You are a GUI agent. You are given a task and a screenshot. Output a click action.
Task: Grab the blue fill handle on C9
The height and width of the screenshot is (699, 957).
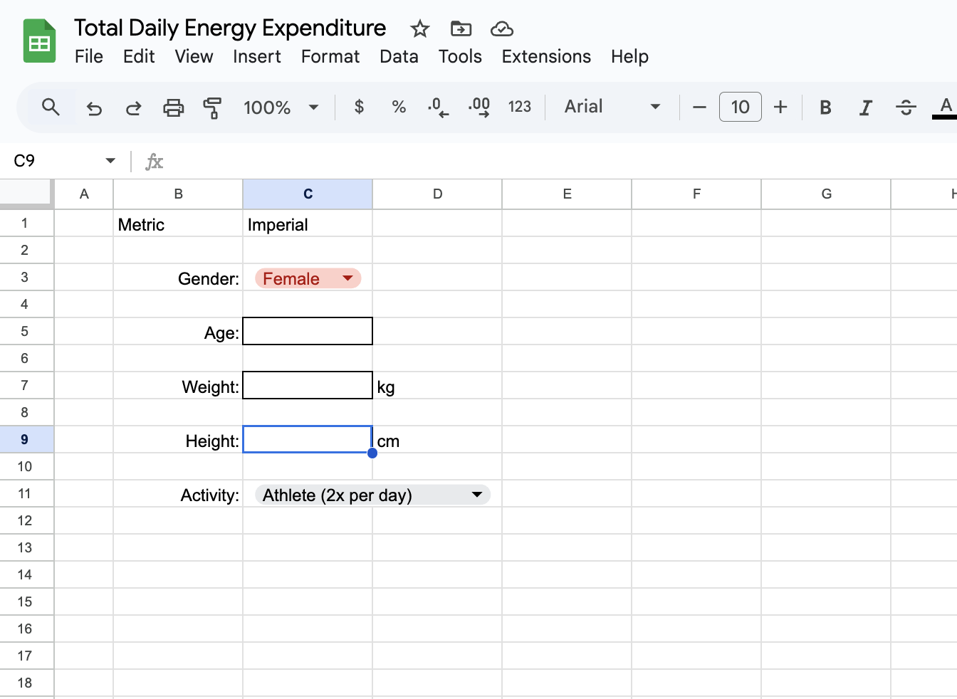[372, 453]
